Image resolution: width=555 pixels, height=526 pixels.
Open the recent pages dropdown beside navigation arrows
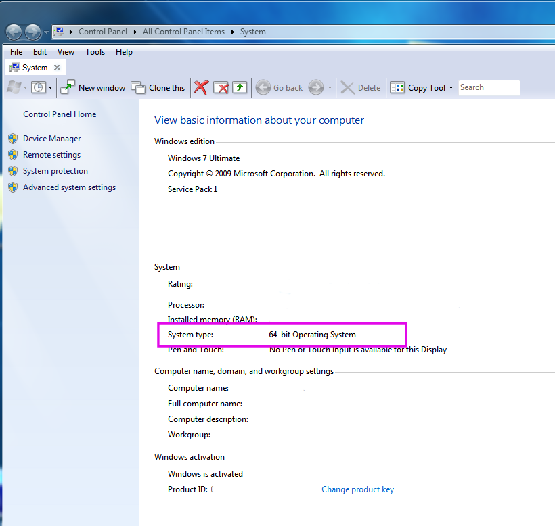click(x=46, y=32)
